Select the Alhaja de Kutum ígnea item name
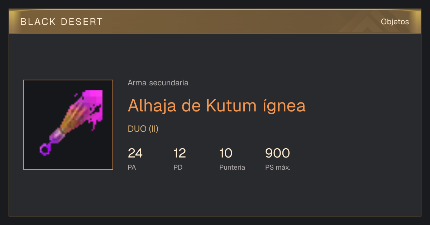The width and height of the screenshot is (430, 225). [217, 106]
